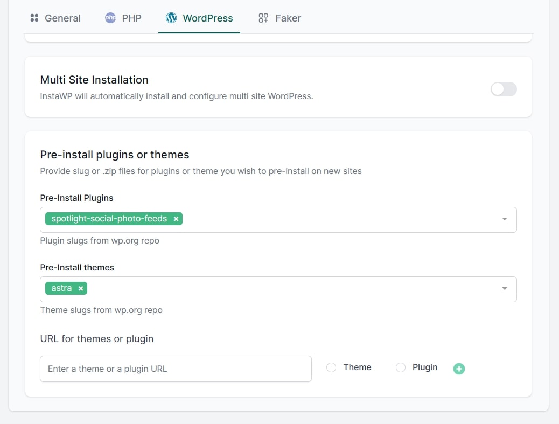This screenshot has height=424, width=559.
Task: Click the theme or plugin URL input
Action: (x=176, y=369)
